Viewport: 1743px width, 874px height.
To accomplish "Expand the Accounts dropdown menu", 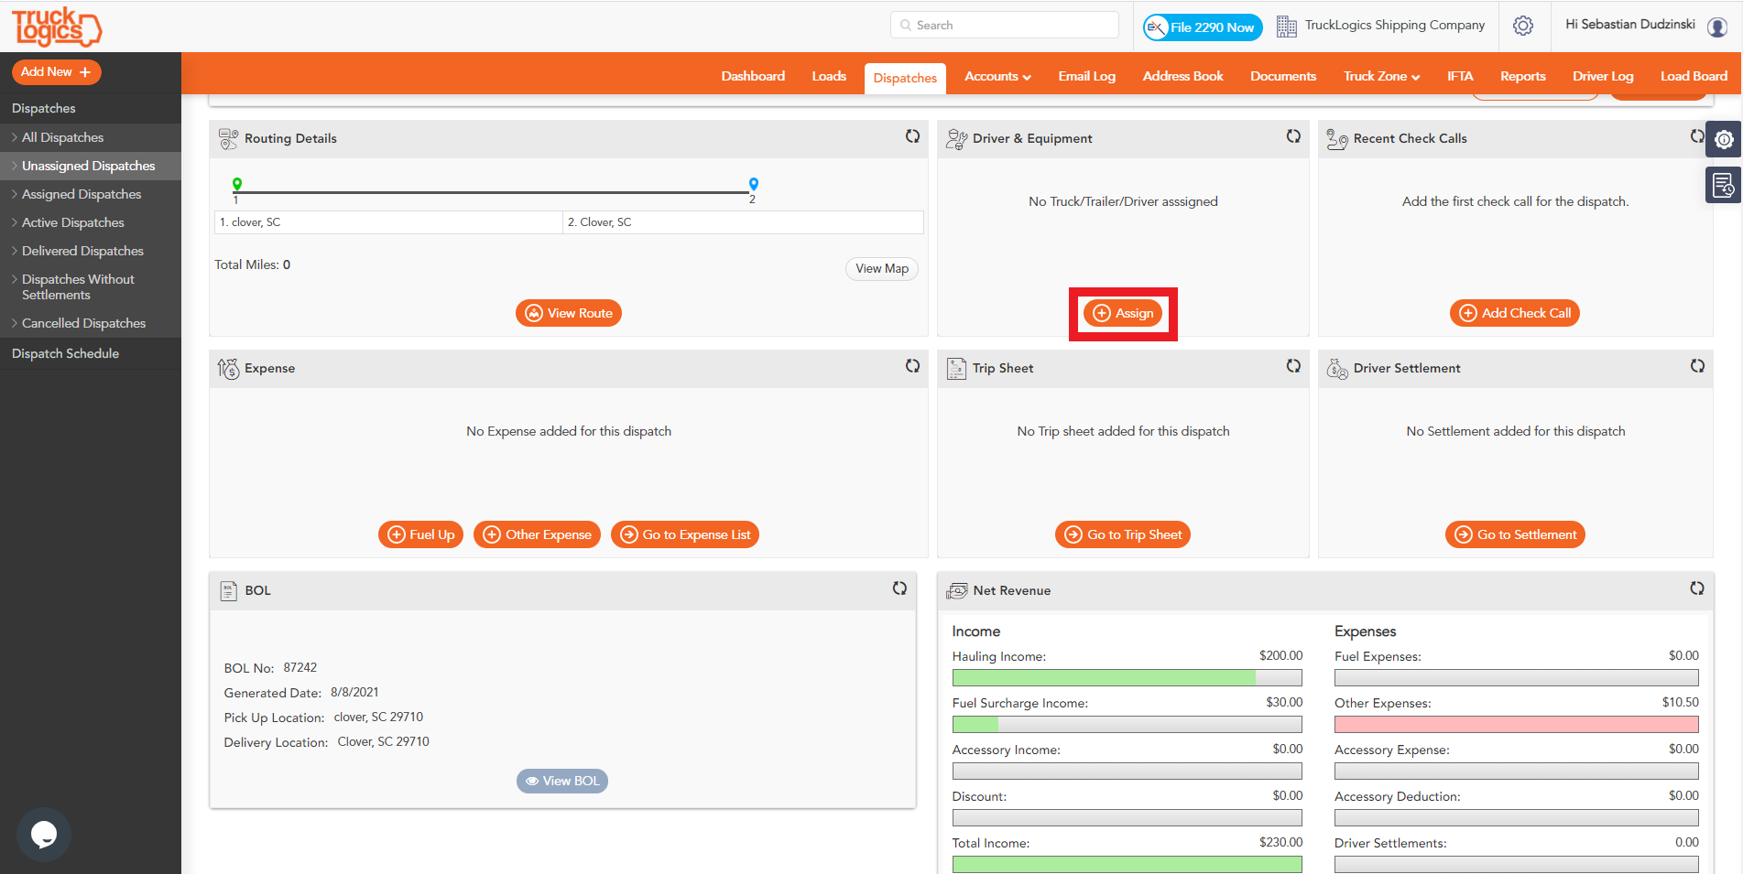I will click(997, 76).
